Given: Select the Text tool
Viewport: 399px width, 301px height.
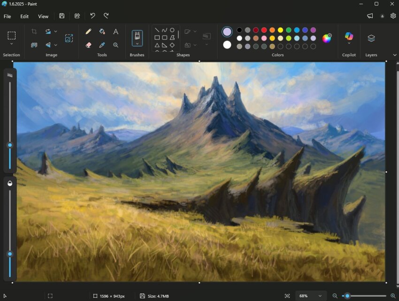Looking at the screenshot, I should tap(116, 31).
